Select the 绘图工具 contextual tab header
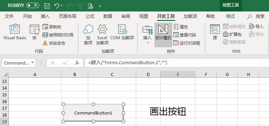 231,5
